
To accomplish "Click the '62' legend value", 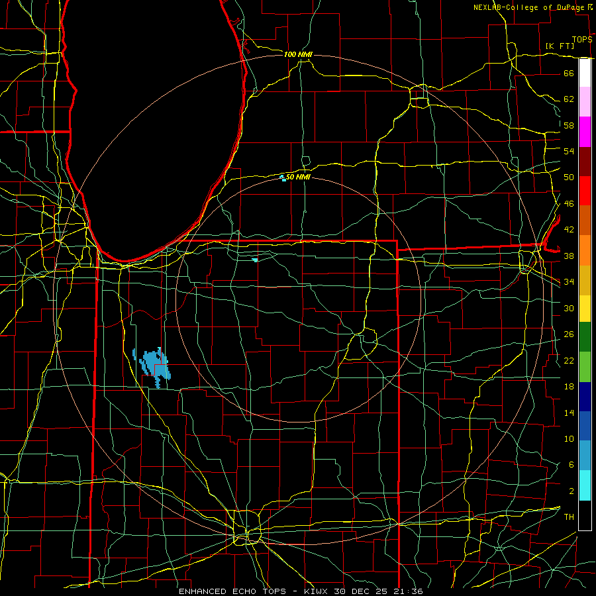I will tap(569, 99).
